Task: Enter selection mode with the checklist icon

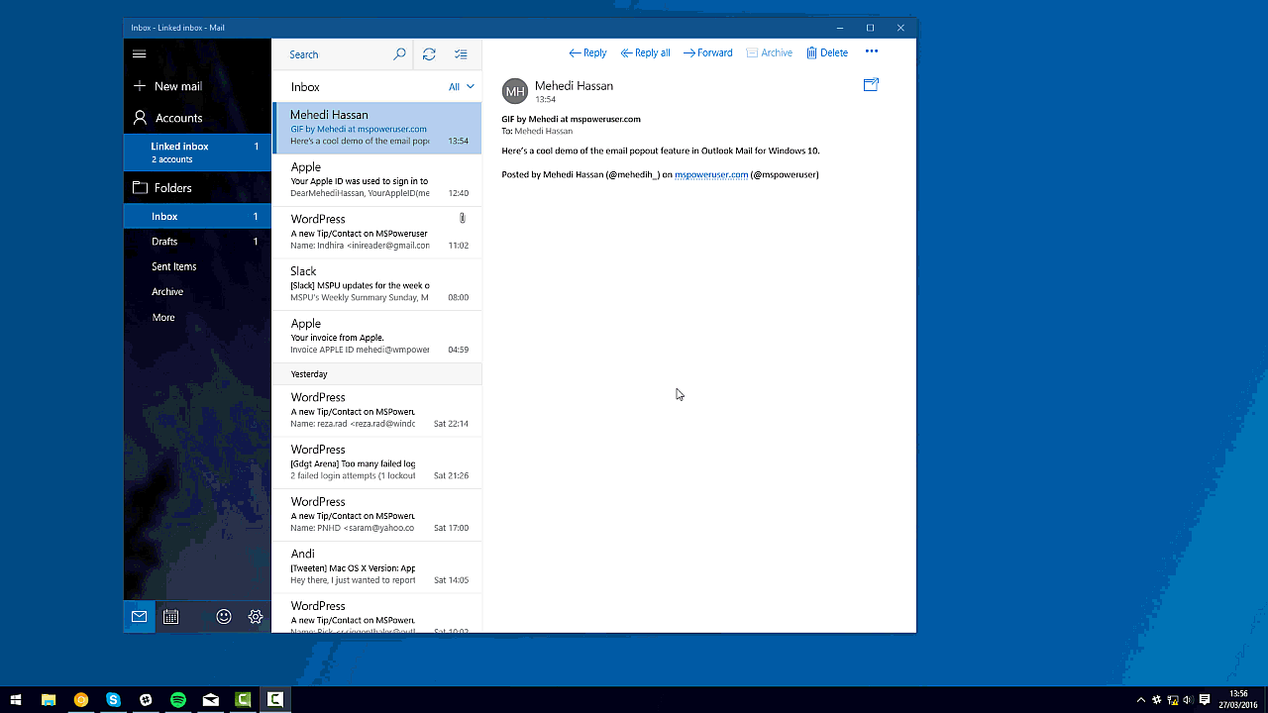Action: point(461,54)
